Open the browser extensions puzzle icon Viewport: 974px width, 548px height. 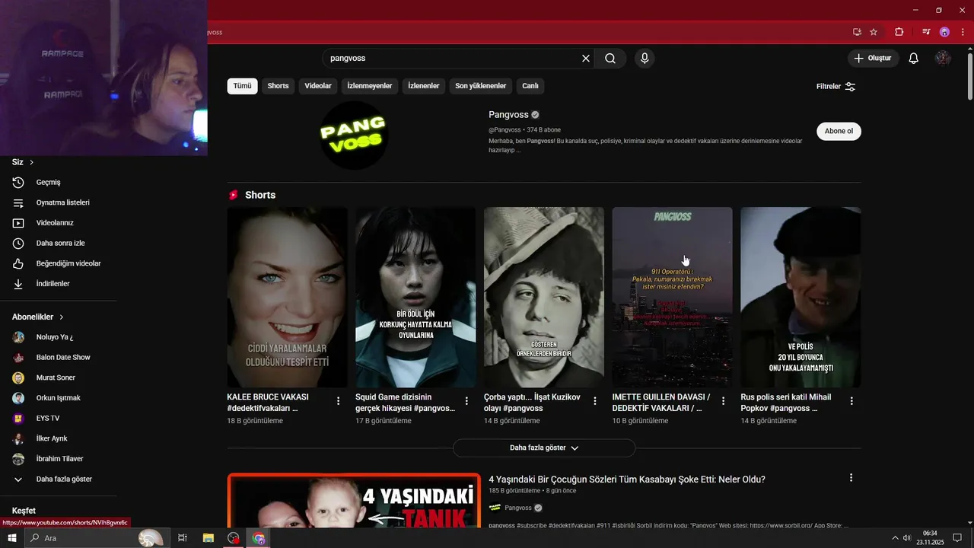click(899, 32)
